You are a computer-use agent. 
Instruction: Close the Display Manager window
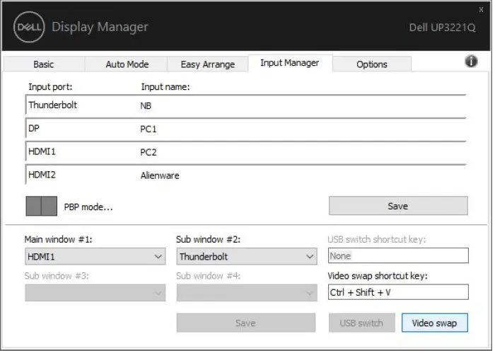pos(481,10)
